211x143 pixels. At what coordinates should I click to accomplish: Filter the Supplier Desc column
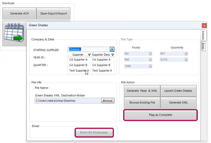113,55
